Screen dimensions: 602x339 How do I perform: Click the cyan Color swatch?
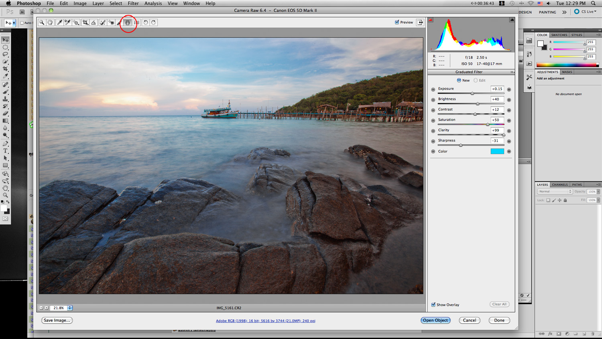click(497, 151)
